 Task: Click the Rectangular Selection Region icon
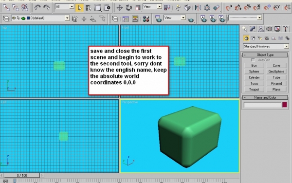(98, 8)
